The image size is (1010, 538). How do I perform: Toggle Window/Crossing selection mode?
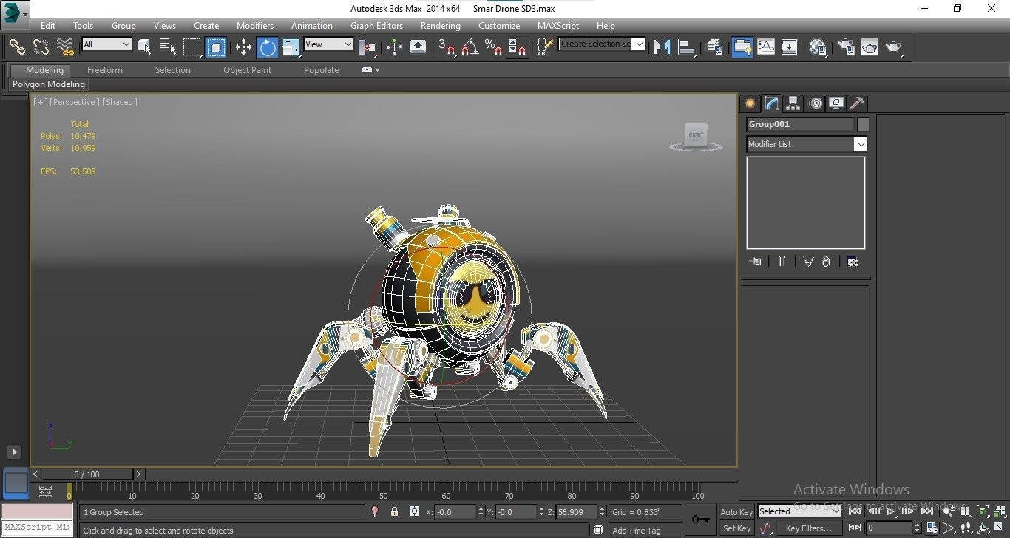point(216,47)
